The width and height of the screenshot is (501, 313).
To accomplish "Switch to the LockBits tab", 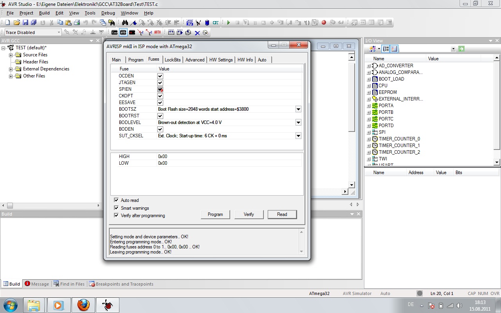I will coord(173,59).
